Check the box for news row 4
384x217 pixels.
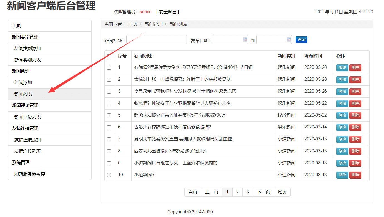pyautogui.click(x=109, y=104)
